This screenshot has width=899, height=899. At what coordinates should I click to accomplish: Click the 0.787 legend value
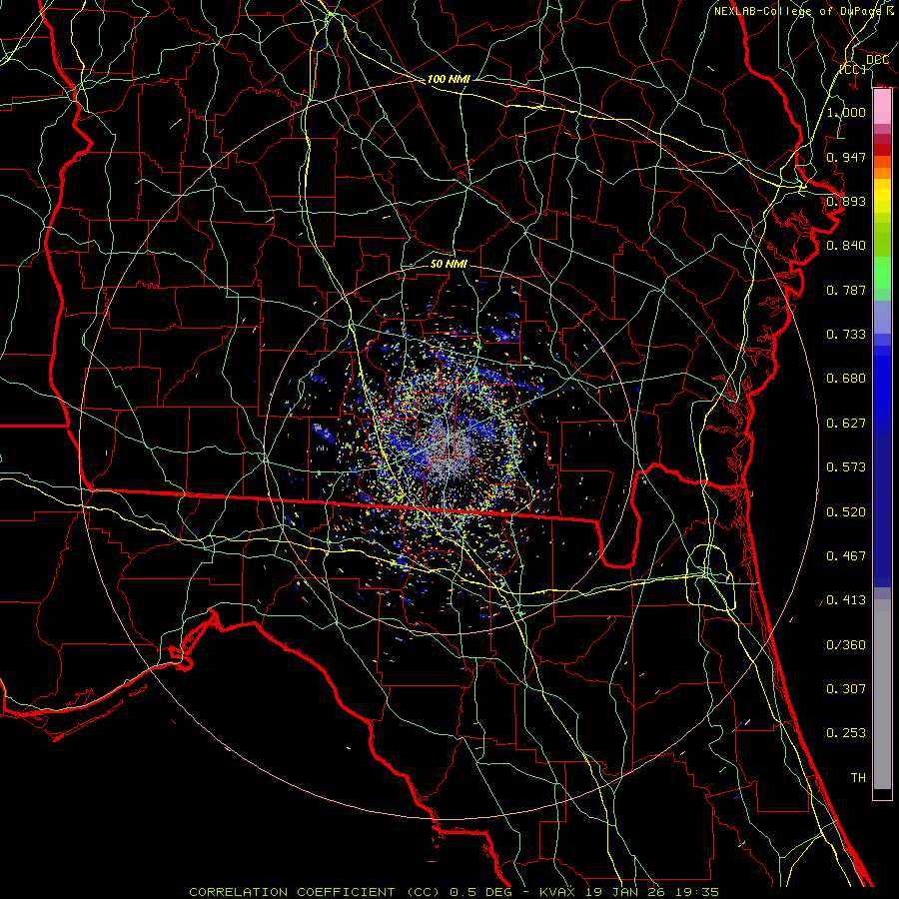pyautogui.click(x=846, y=290)
